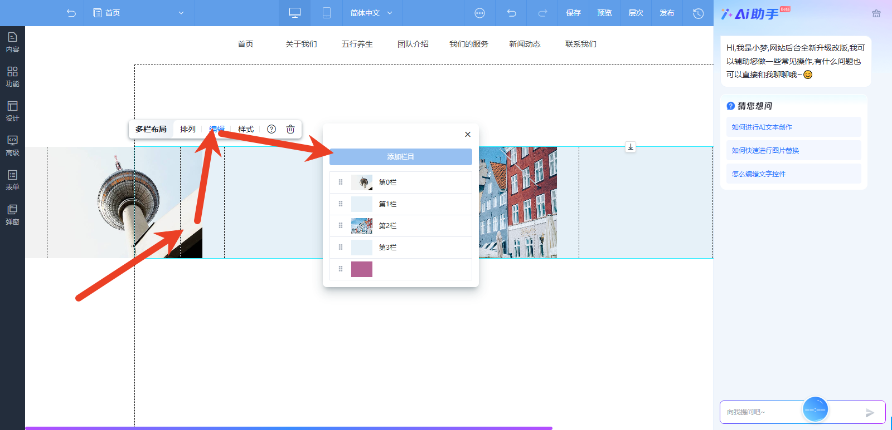Send the message in AI assistant

[870, 412]
